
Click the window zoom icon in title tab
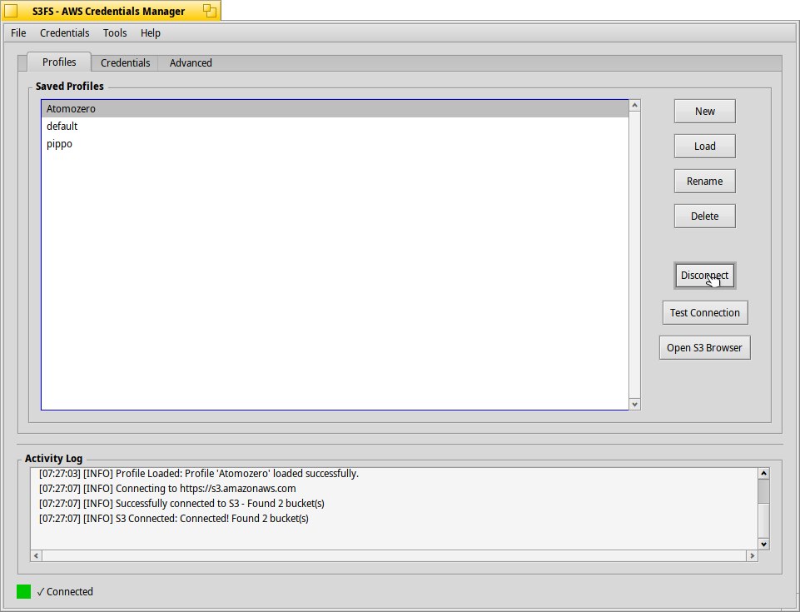tap(210, 11)
